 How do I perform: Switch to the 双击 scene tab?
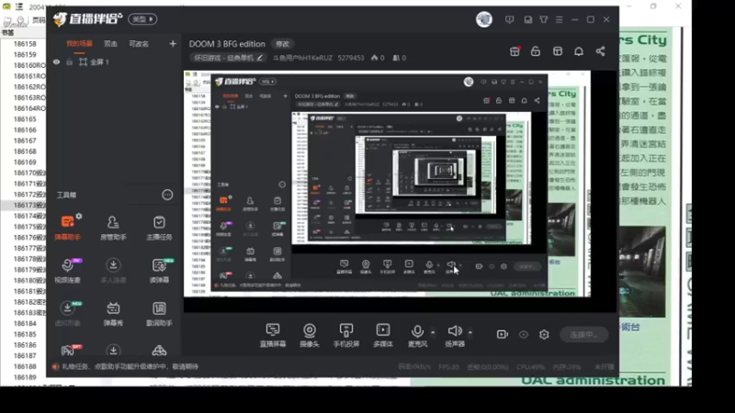coord(110,43)
